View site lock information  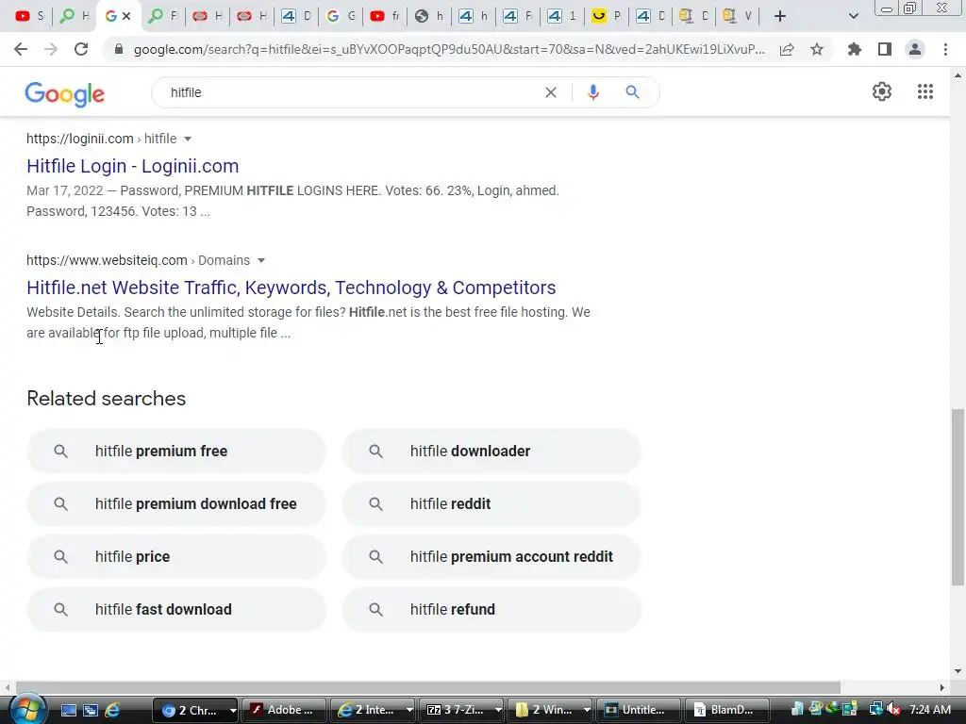point(119,49)
